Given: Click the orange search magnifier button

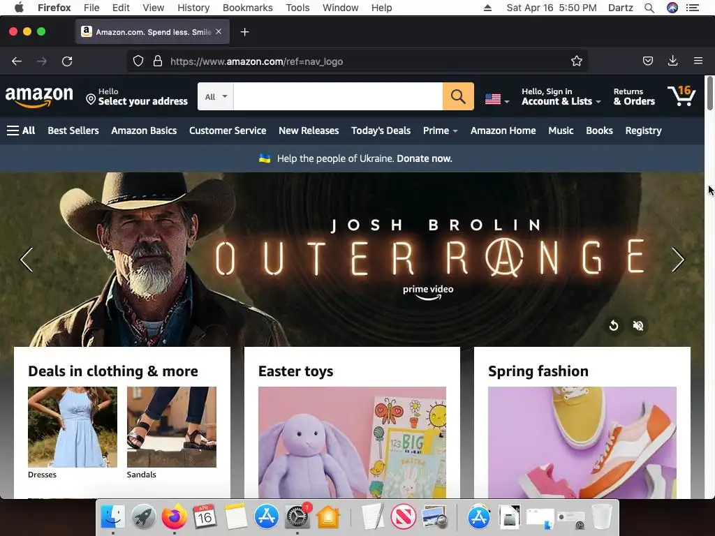Looking at the screenshot, I should coord(458,96).
